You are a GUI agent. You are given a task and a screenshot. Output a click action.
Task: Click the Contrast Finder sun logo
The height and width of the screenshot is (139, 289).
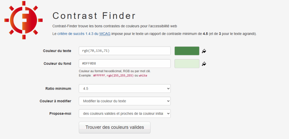coord(23,20)
